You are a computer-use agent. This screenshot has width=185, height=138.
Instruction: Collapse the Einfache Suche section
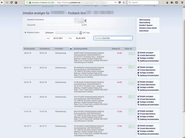(32, 32)
